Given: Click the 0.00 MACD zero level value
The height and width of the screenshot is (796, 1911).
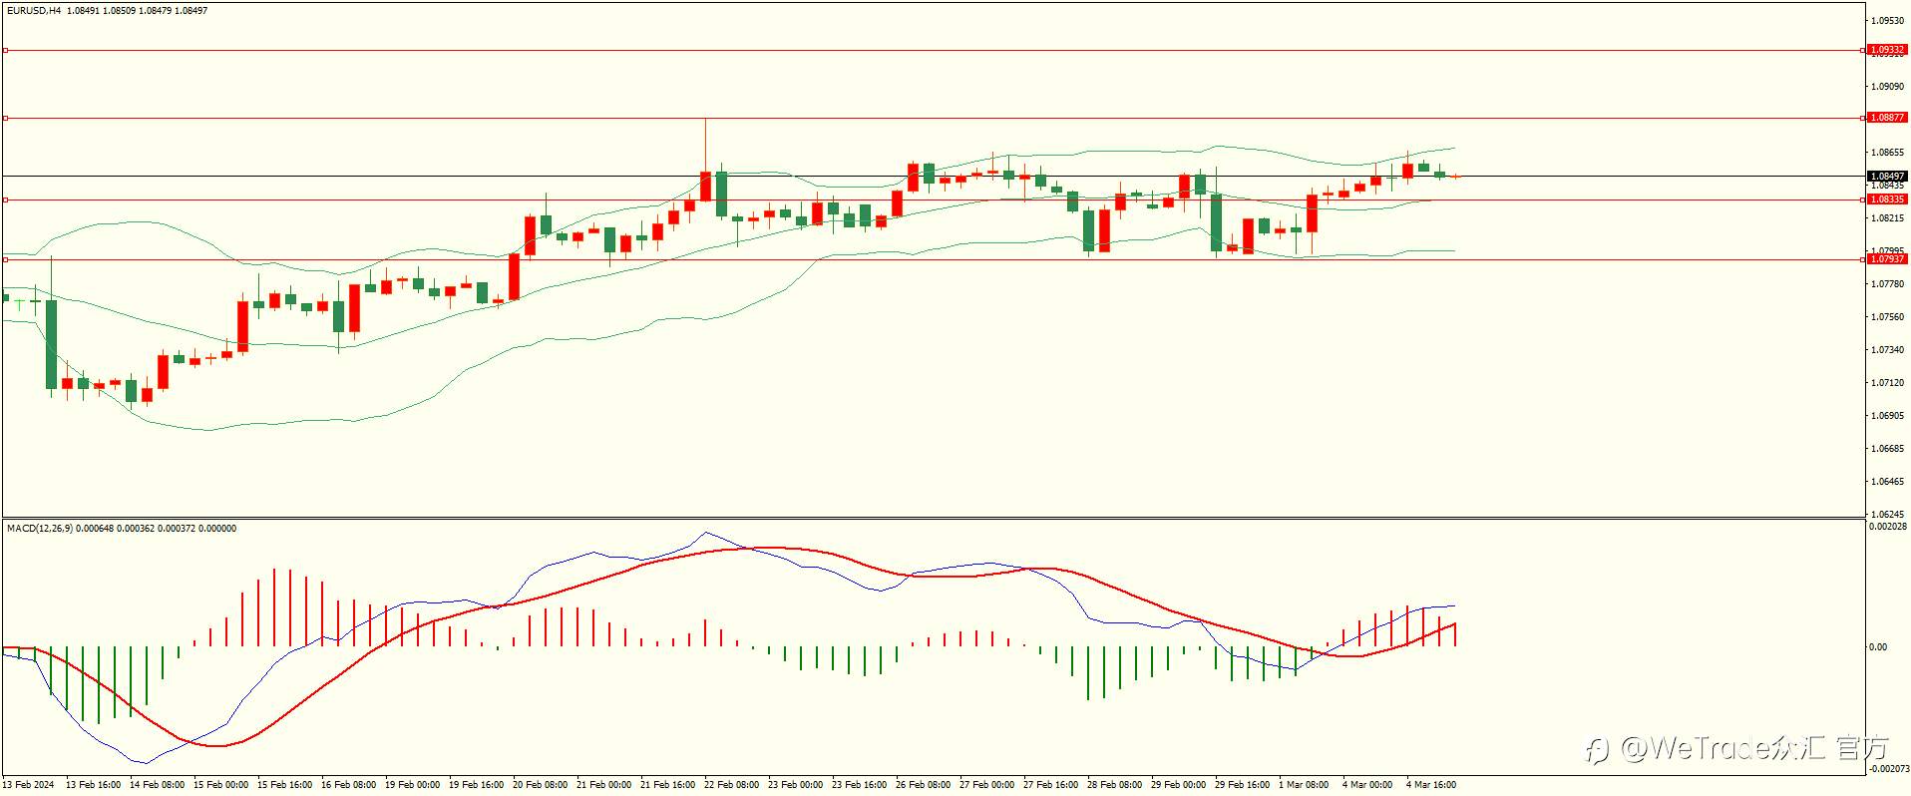Looking at the screenshot, I should point(1878,647).
